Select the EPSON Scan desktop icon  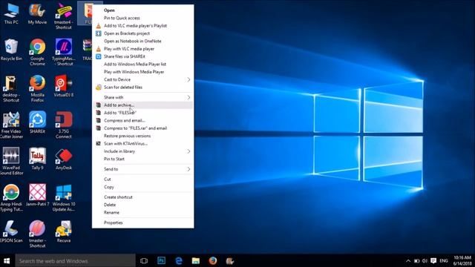tap(11, 232)
